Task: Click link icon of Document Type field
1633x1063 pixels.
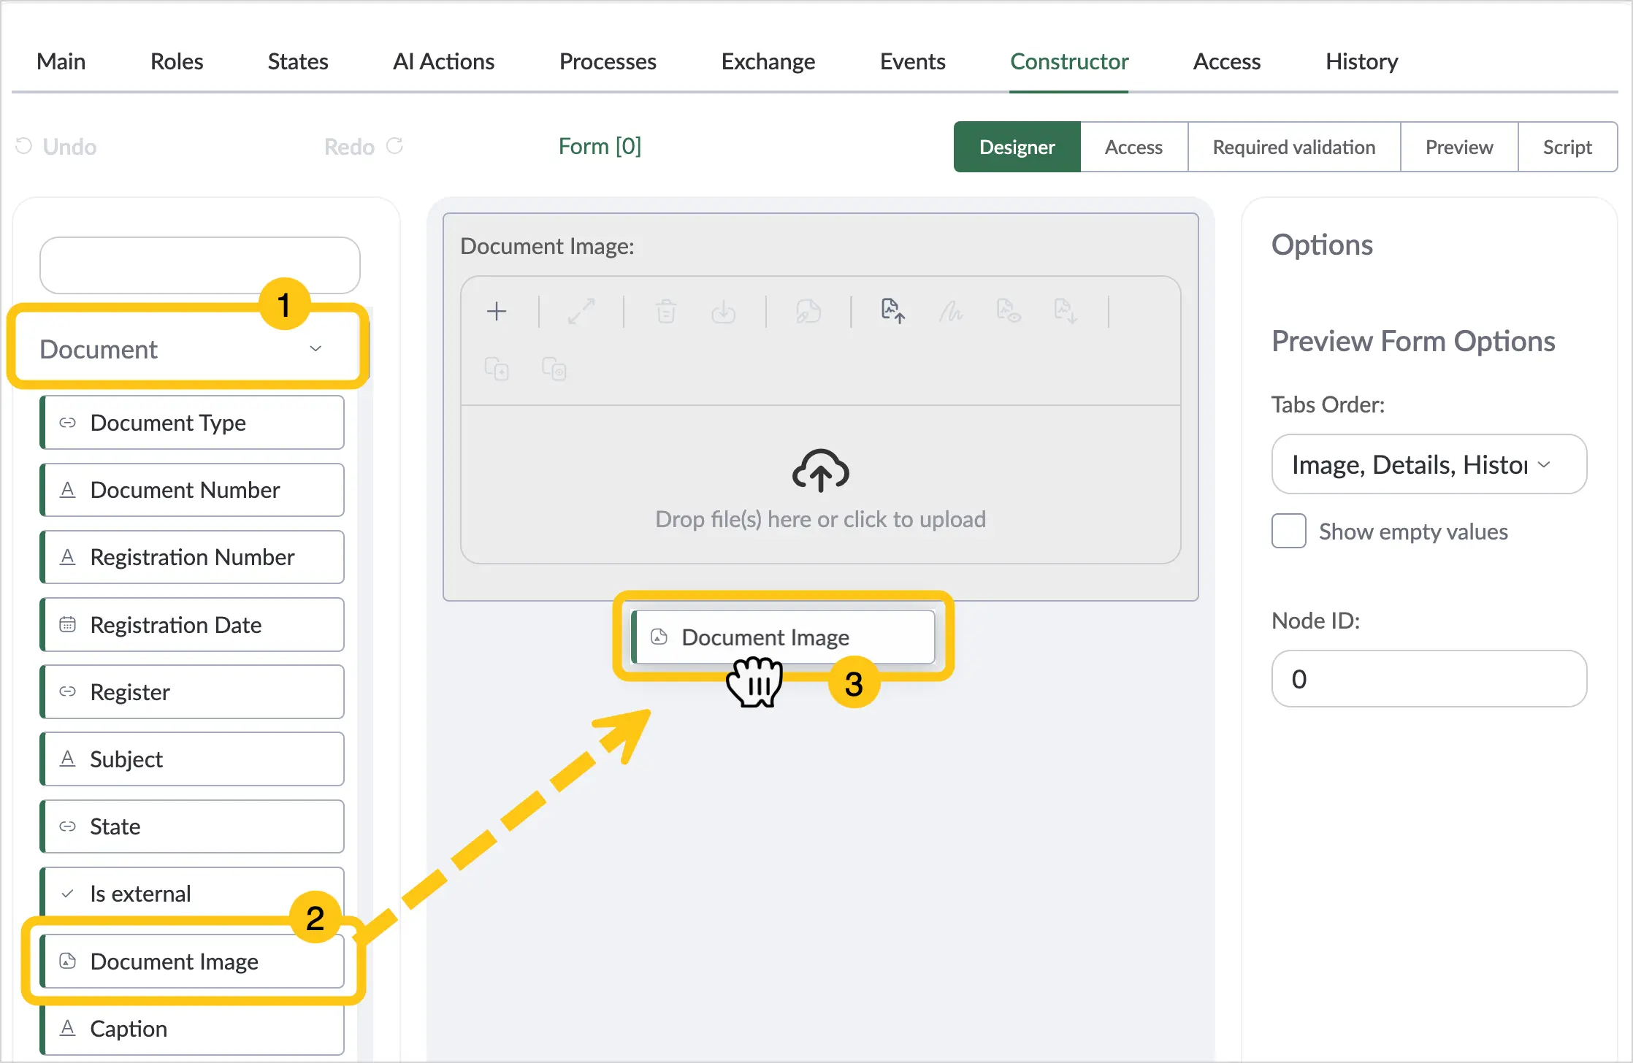Action: click(68, 423)
